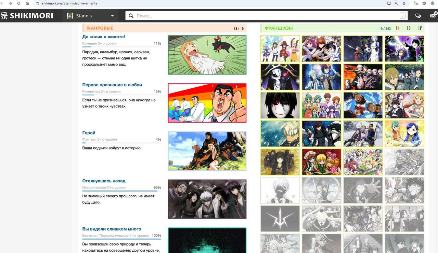Open the "До колик в животе!" achievement link
The height and width of the screenshot is (253, 438).
(103, 37)
